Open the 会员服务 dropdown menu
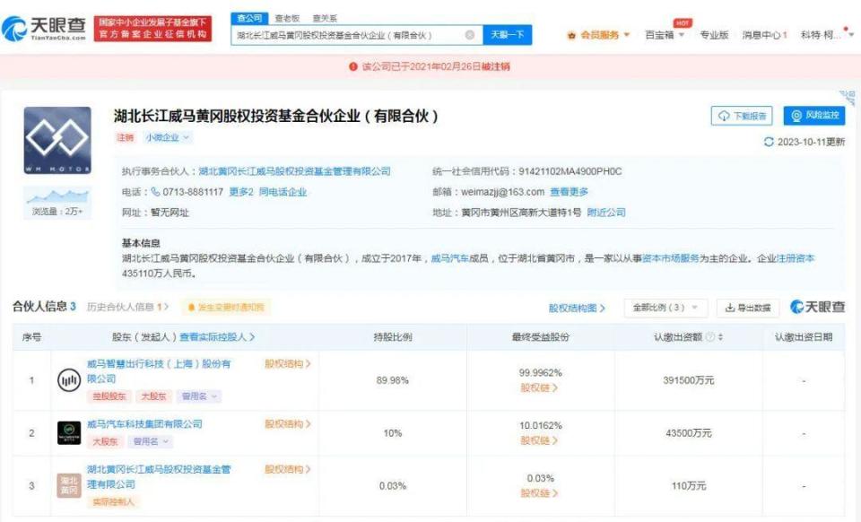This screenshot has width=861, height=522. [598, 35]
